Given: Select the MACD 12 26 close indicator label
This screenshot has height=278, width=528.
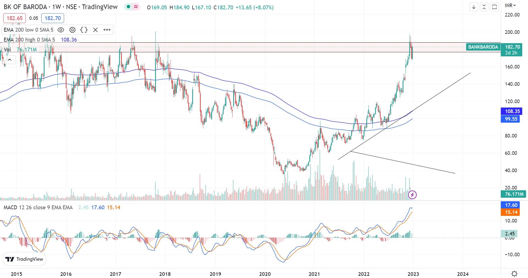Looking at the screenshot, I should coord(38,207).
